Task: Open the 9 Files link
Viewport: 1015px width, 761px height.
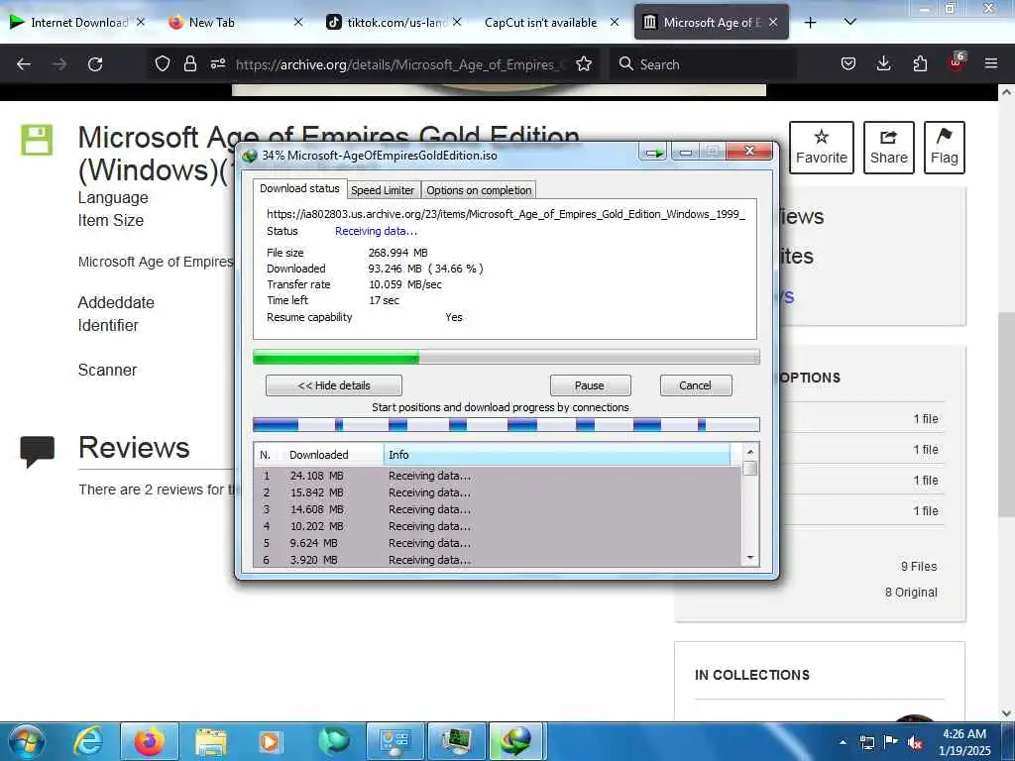Action: tap(919, 567)
